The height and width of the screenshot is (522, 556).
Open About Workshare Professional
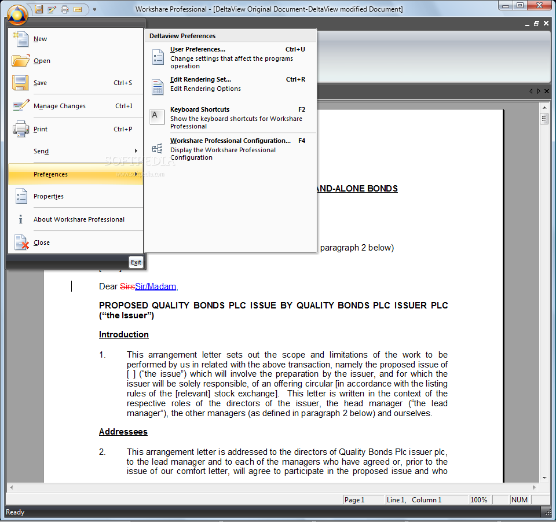(76, 219)
